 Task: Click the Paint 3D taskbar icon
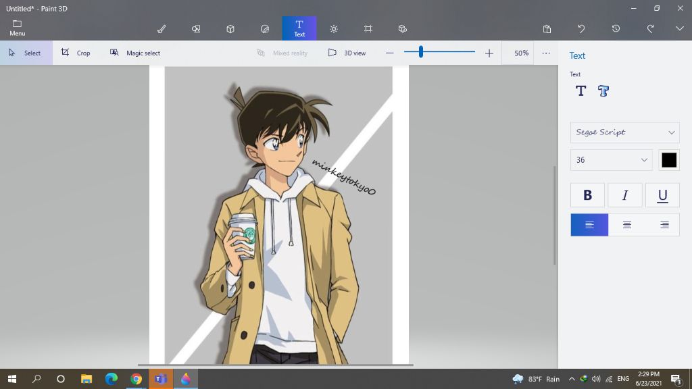tap(185, 379)
